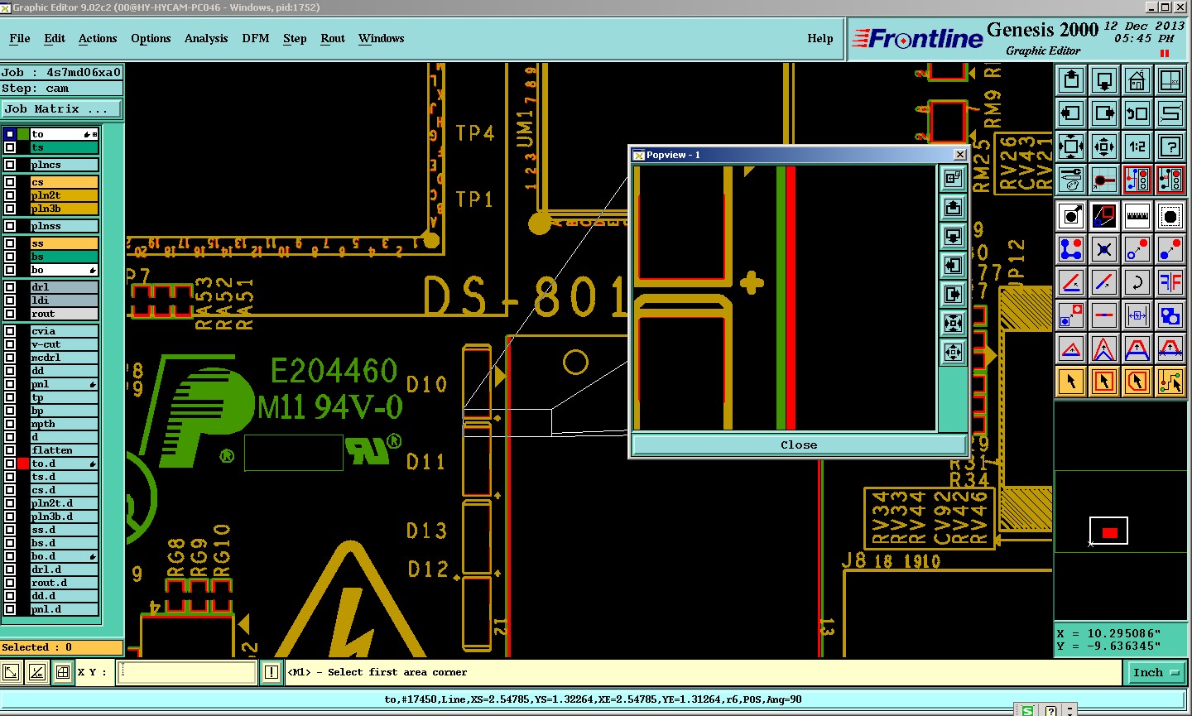
Task: Click the pan up icon in main toolbar
Action: coord(1071,81)
